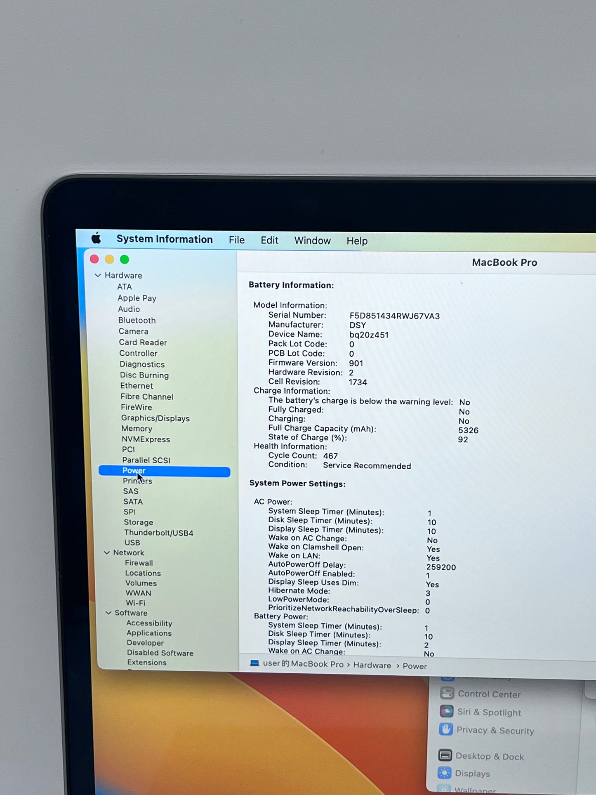Click the AutoPowerOff Delay value 259200
The height and width of the screenshot is (795, 596).
(x=441, y=567)
